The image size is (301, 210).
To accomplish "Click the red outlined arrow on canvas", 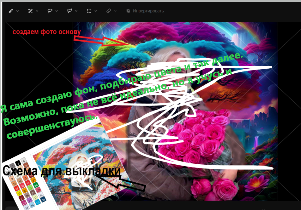I will [101, 41].
